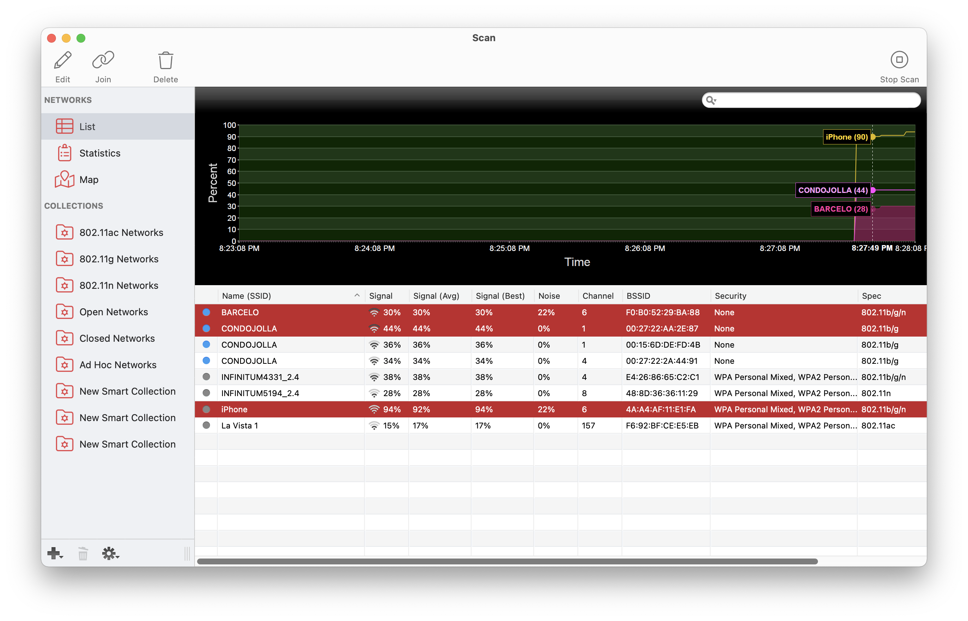
Task: Select the 802.11ac Networks collection
Action: pyautogui.click(x=121, y=233)
